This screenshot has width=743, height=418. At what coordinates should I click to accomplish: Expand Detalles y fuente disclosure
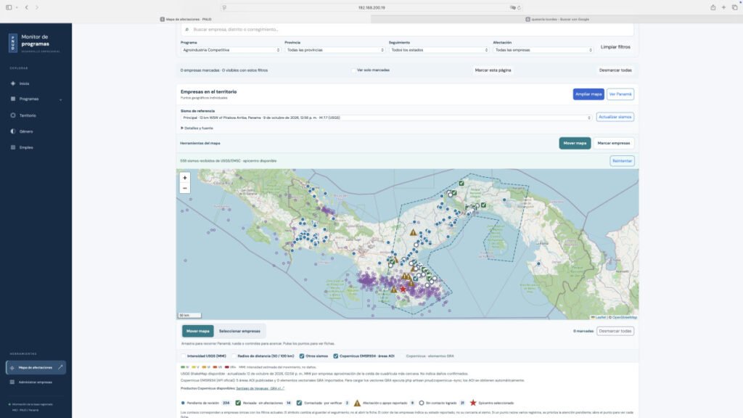(x=197, y=128)
